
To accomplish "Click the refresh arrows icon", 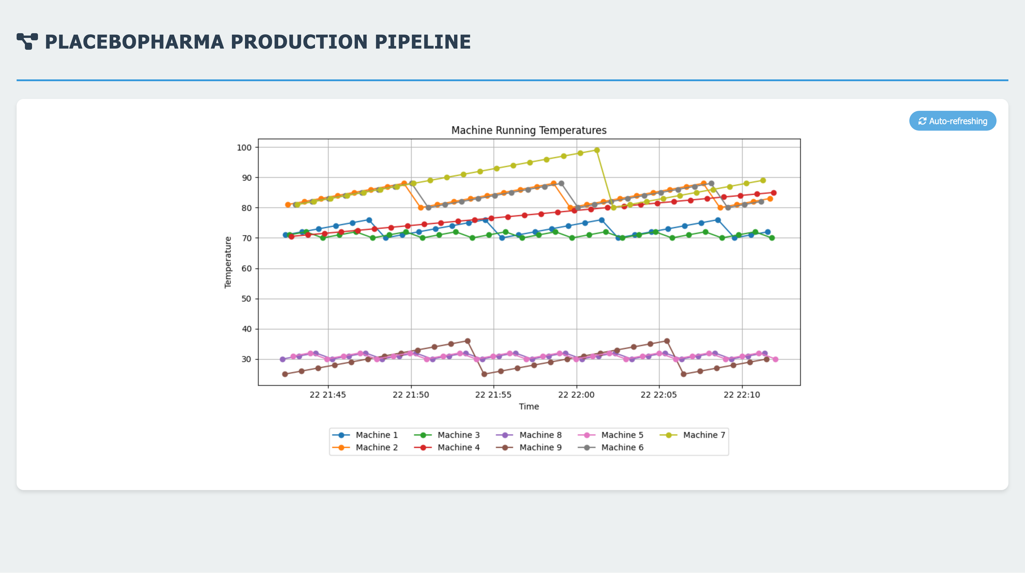I will (x=922, y=121).
